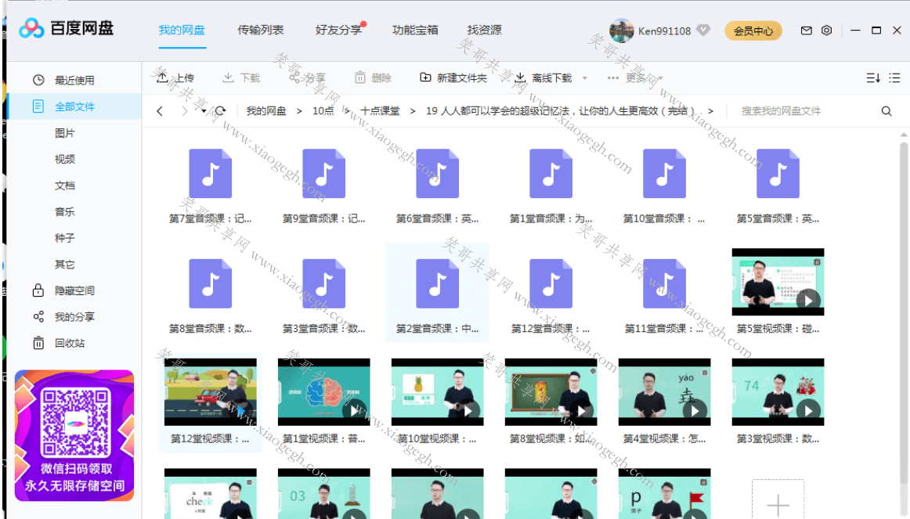Switch to the 我的网盘 tab
The height and width of the screenshot is (519, 910).
(x=182, y=31)
